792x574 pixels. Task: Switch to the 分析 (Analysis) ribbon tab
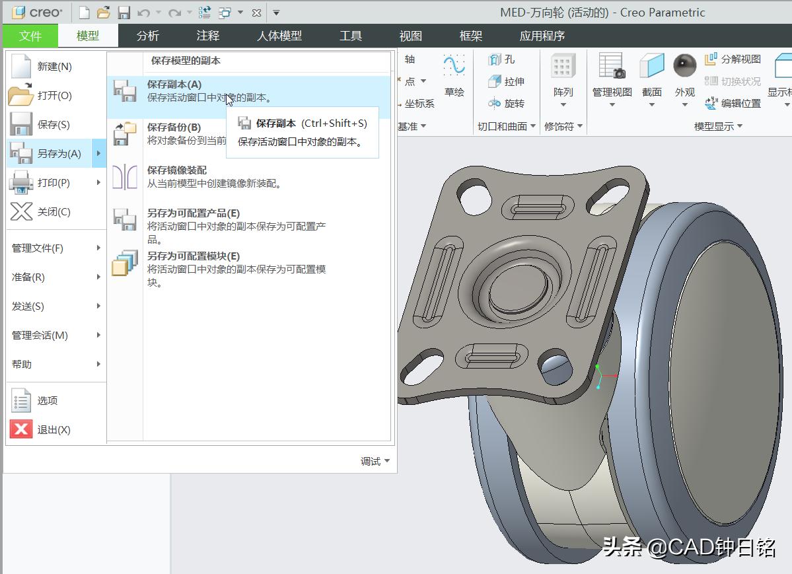pos(147,36)
